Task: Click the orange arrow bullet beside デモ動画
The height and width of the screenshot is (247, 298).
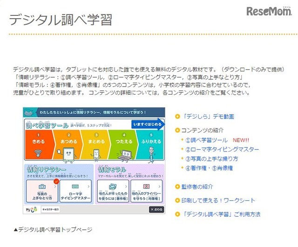Action: coord(177,117)
